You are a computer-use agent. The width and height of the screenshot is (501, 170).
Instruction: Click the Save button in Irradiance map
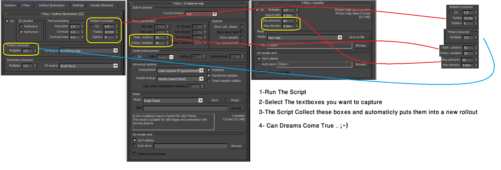215,100
